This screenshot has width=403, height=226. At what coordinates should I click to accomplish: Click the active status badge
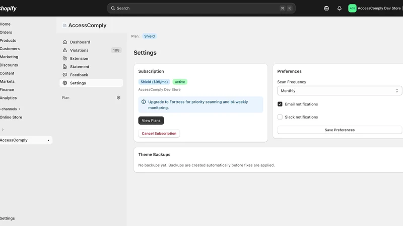coord(180,82)
